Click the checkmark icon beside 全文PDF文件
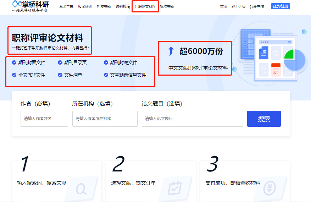The image size is (311, 202). pos(14,75)
